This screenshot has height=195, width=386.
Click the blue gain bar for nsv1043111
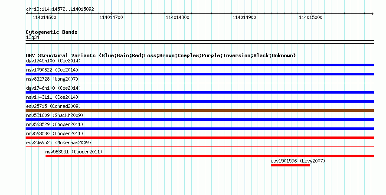pyautogui.click(x=200, y=101)
